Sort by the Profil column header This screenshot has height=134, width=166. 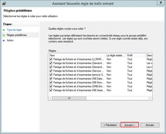(x=136, y=56)
